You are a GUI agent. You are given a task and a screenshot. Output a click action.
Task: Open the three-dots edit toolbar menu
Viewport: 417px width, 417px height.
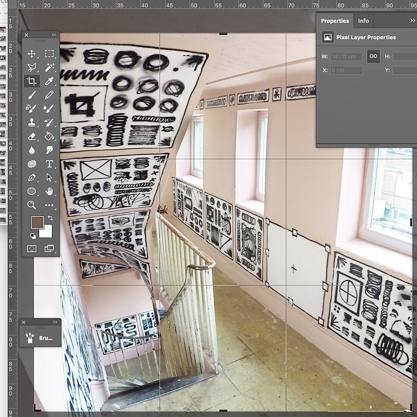pyautogui.click(x=49, y=205)
